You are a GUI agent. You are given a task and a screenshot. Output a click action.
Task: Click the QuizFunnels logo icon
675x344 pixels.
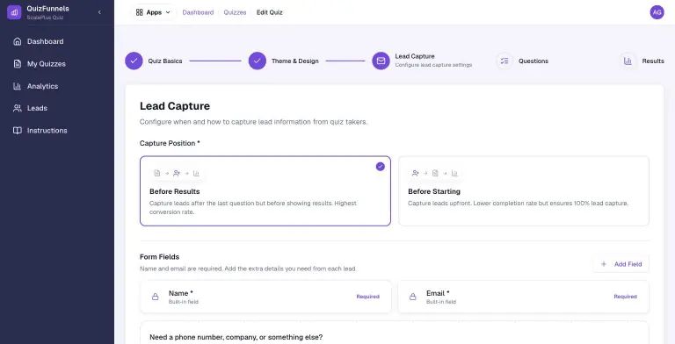click(x=14, y=12)
